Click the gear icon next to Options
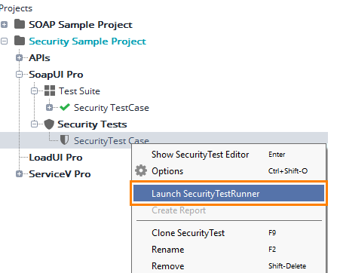Image resolution: width=337 pixels, height=273 pixels. [x=141, y=170]
